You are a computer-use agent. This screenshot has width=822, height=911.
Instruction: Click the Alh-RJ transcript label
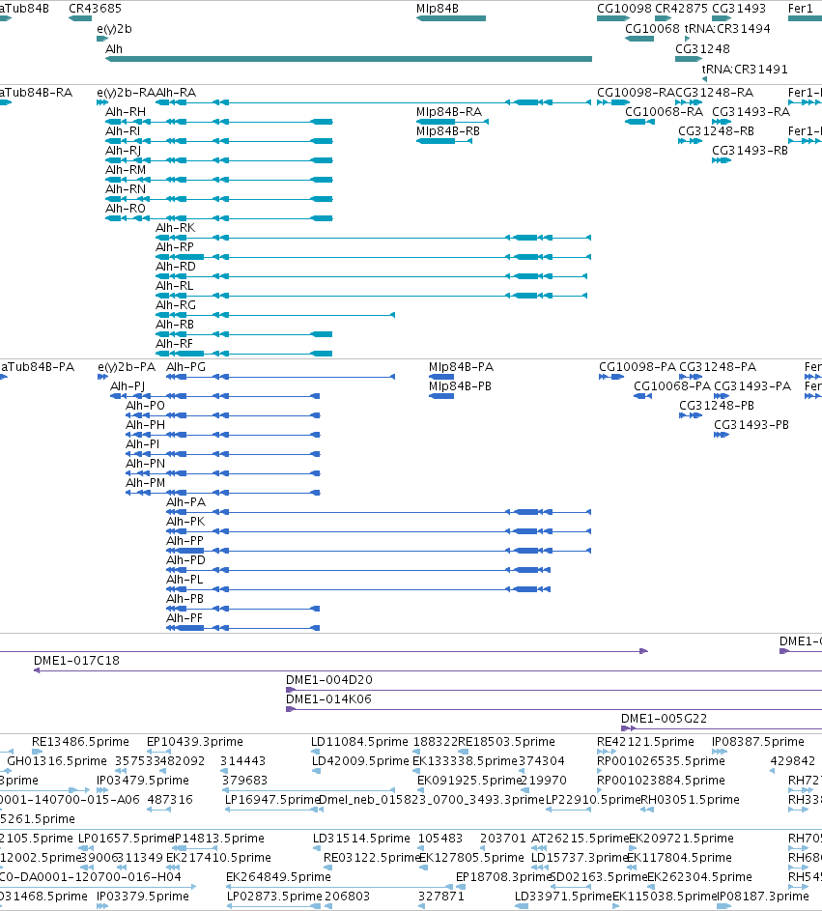click(x=123, y=151)
